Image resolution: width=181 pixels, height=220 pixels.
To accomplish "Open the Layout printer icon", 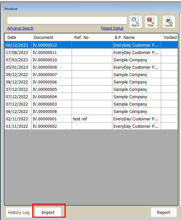I will click(x=169, y=22).
